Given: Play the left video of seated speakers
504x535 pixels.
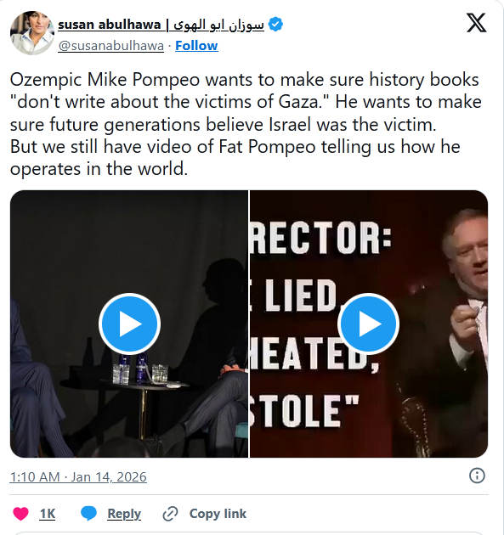Looking at the screenshot, I should click(130, 324).
